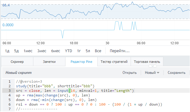Click line number 3 in gutter
The width and height of the screenshot is (190, 112).
click(9, 91)
